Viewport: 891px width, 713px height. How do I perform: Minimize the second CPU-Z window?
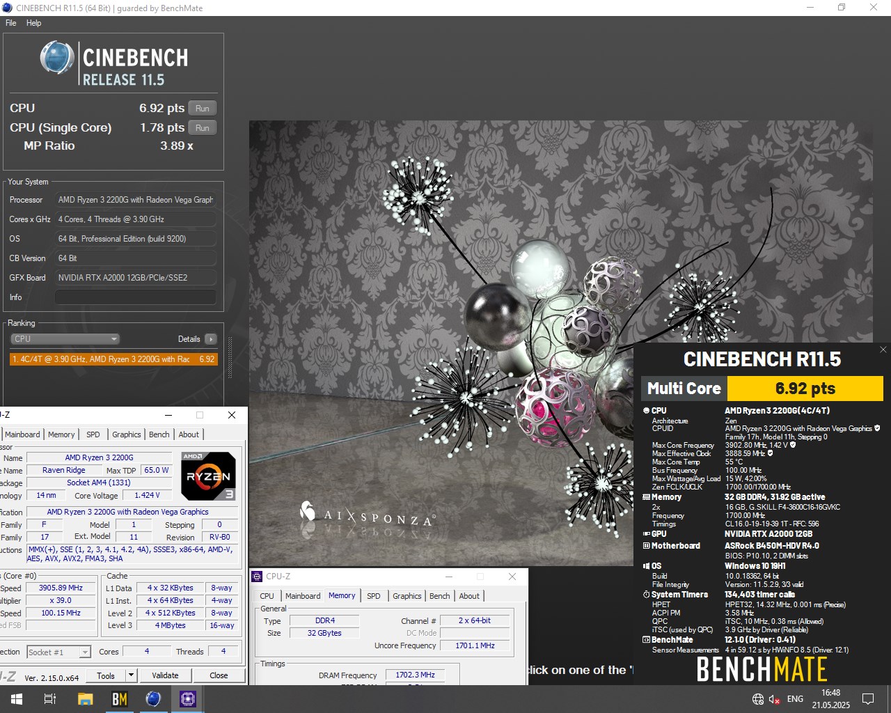click(x=449, y=577)
